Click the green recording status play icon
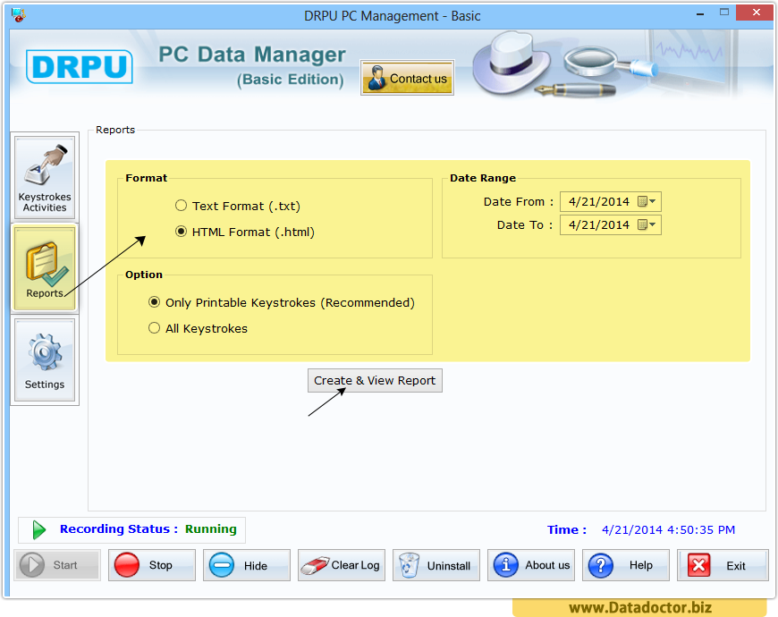Screen dimensions: 778x617 (38, 529)
